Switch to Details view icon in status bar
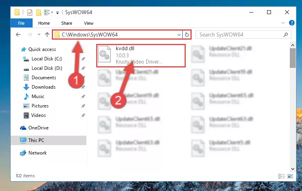 (x=282, y=176)
